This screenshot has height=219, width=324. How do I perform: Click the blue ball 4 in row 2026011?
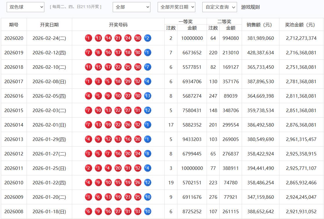[x=148, y=168]
